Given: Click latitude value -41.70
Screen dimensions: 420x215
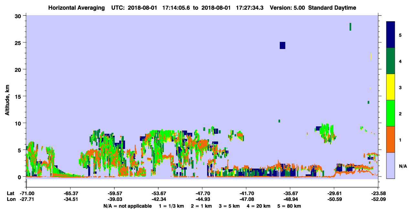Looking at the screenshot, I should click(246, 193).
